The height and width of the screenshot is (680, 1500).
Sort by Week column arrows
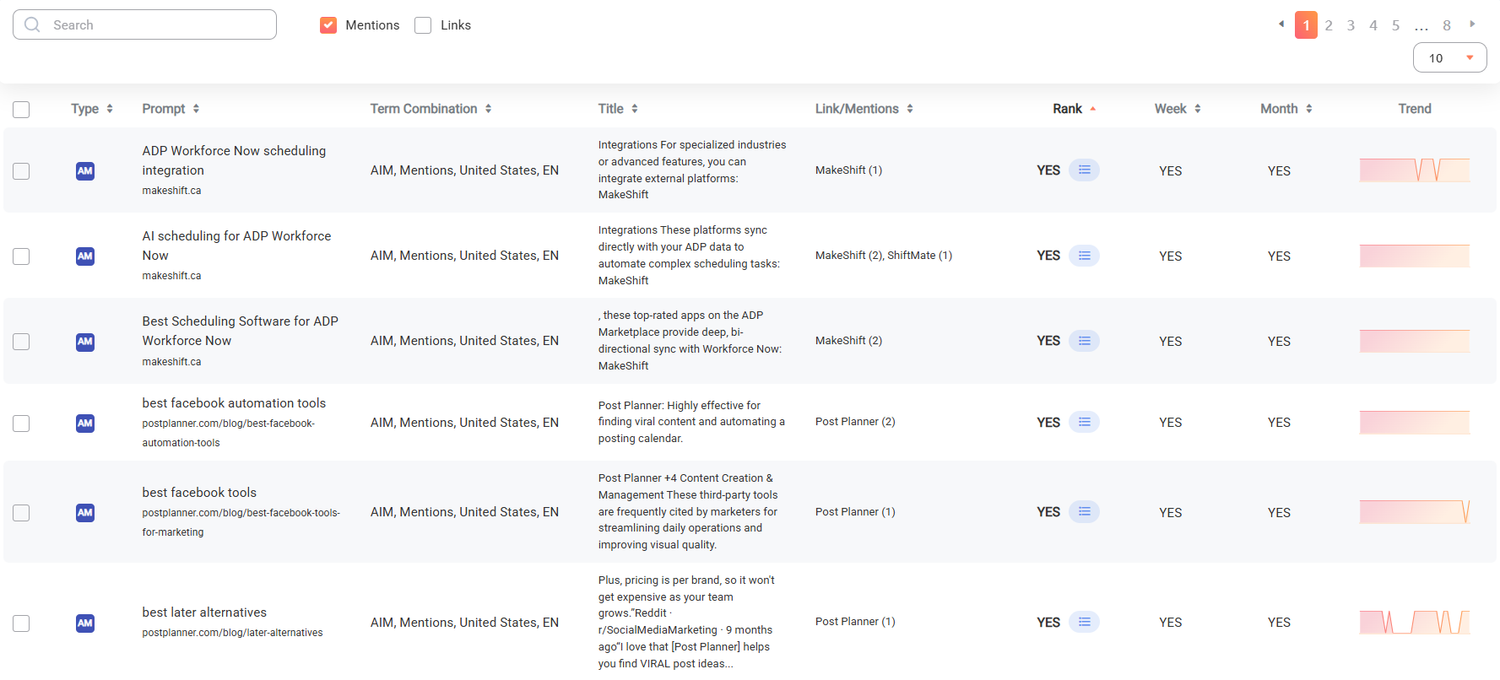(x=1198, y=109)
